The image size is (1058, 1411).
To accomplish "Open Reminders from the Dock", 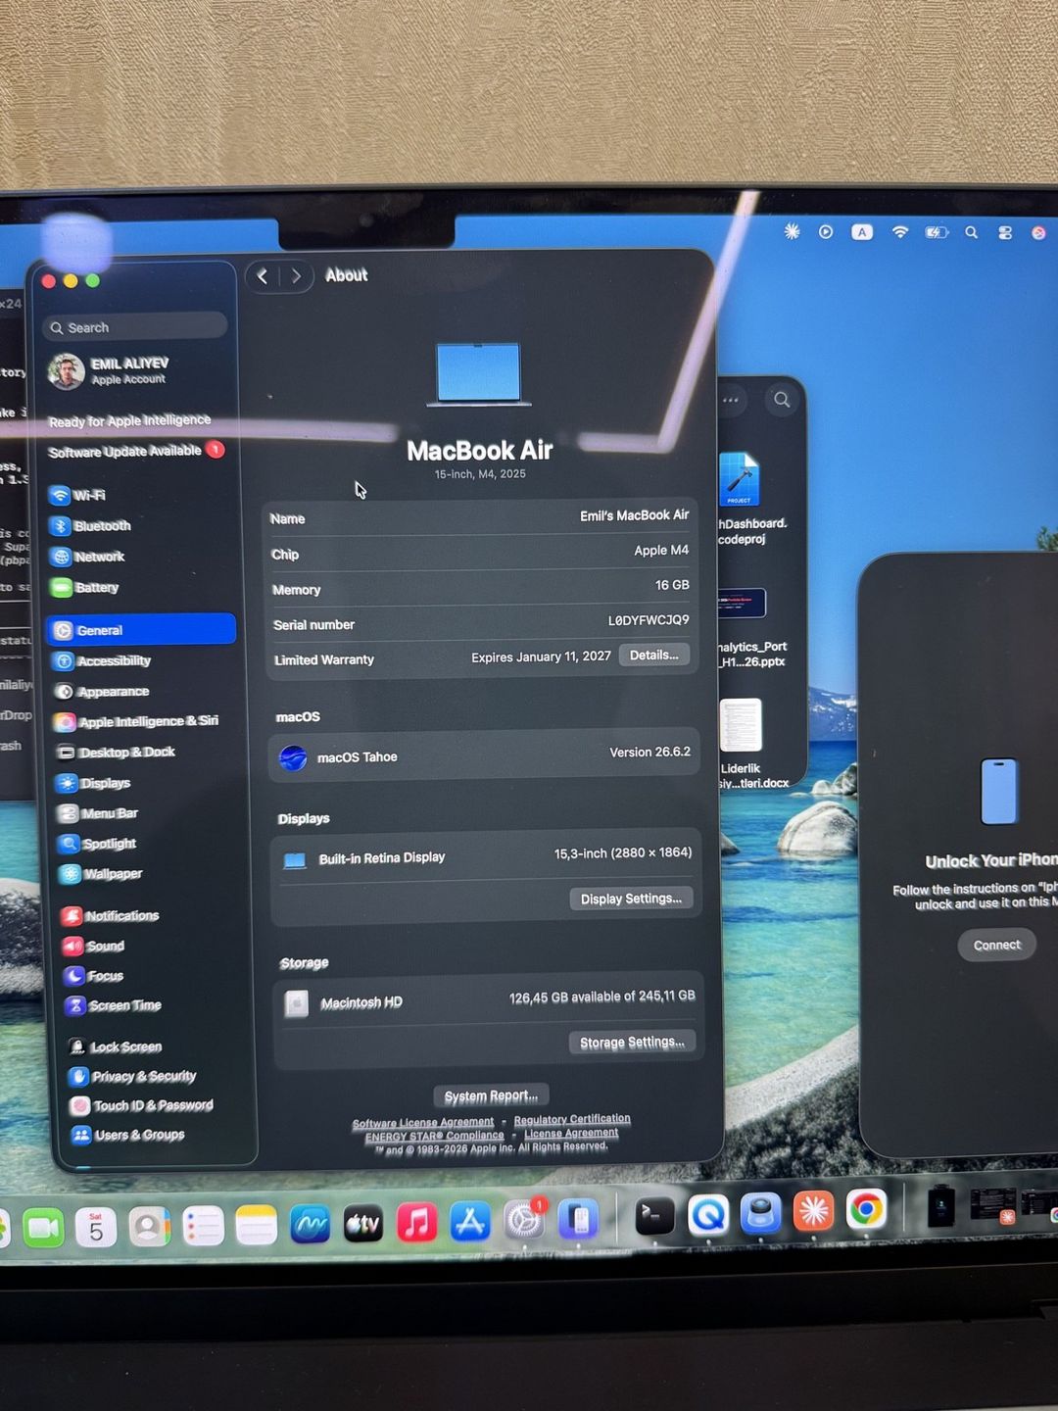I will coord(204,1227).
